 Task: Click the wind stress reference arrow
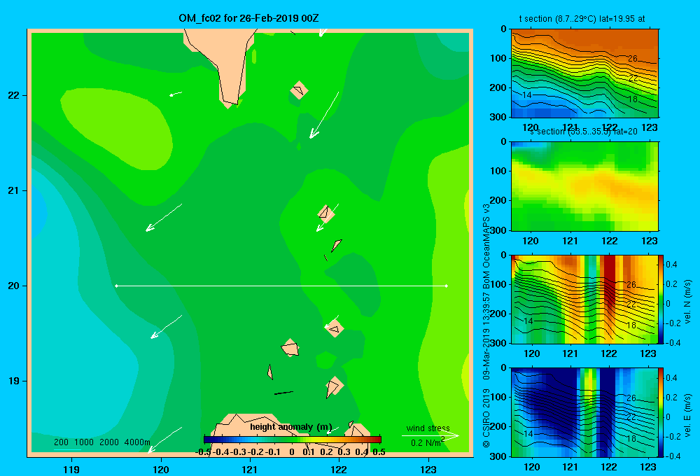(430, 436)
